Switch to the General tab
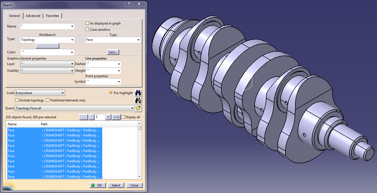Image resolution: width=377 pixels, height=193 pixels. [x=14, y=16]
